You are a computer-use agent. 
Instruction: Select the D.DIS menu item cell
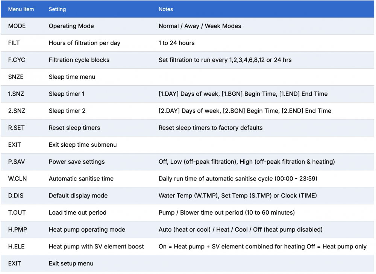point(16,196)
